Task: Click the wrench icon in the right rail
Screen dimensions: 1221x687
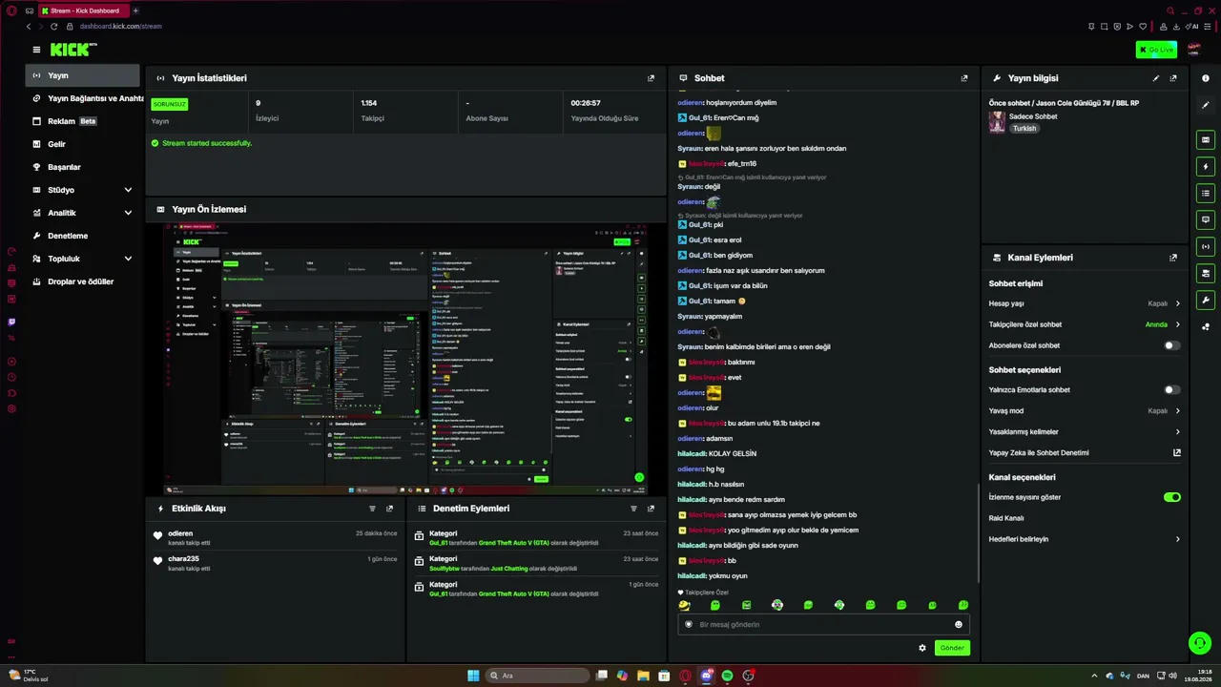Action: 1206,301
